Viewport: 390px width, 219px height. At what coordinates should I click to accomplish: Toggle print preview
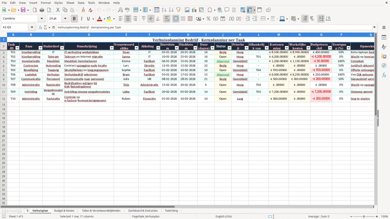coord(49,10)
